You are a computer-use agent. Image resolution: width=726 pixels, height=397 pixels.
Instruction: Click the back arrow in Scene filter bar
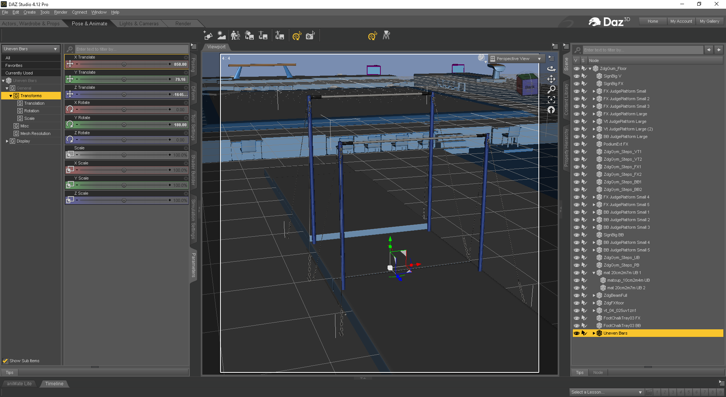tap(709, 50)
